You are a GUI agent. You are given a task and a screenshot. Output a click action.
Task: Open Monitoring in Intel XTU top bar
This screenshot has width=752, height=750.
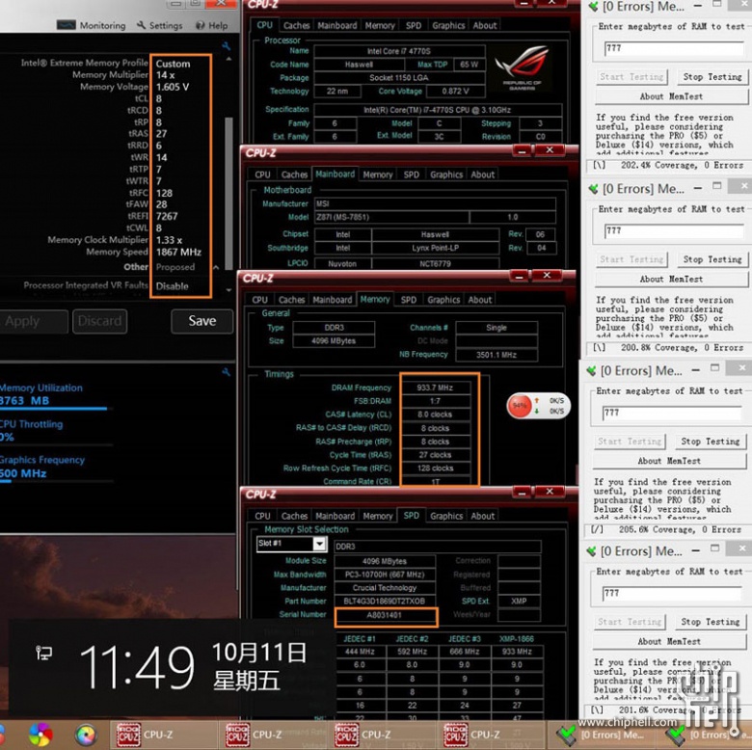(x=92, y=25)
